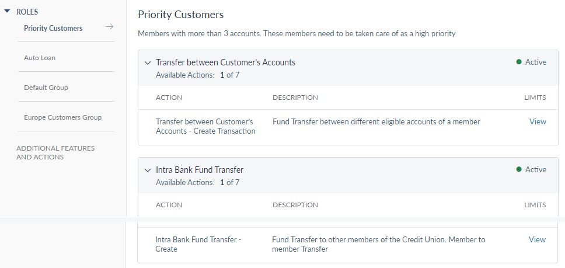Click Intra Bank Fund Transfer header title
This screenshot has height=268, width=565.
coord(200,170)
